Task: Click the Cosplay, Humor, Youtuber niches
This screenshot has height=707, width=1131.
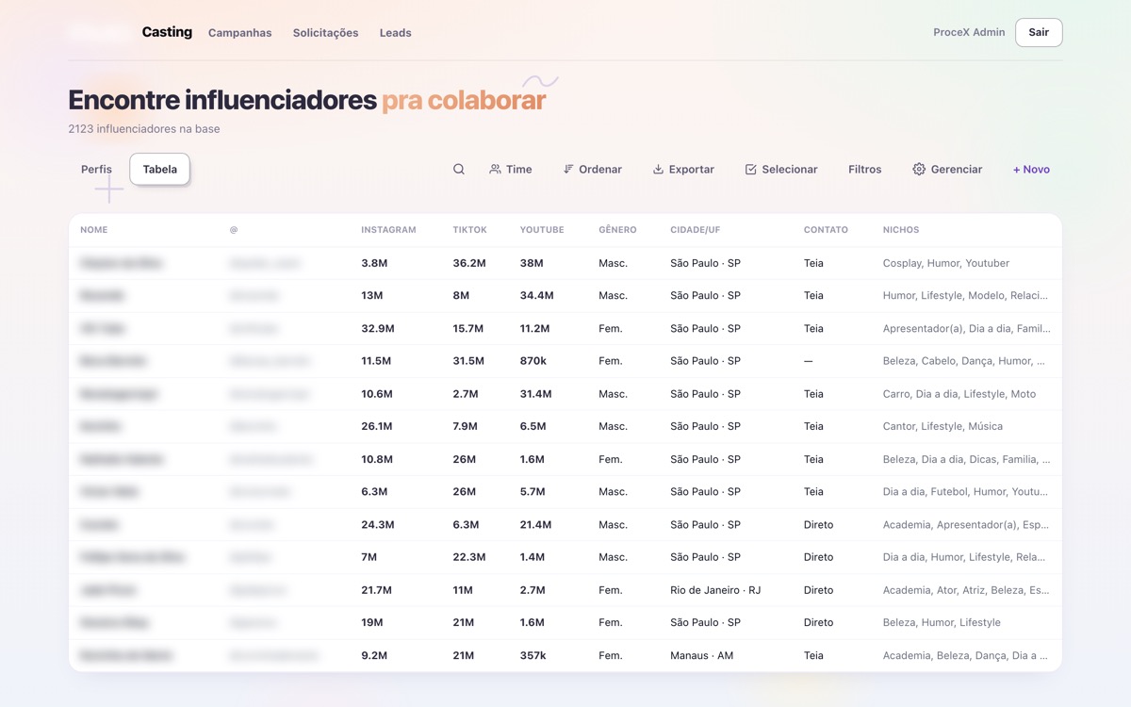Action: 946,263
